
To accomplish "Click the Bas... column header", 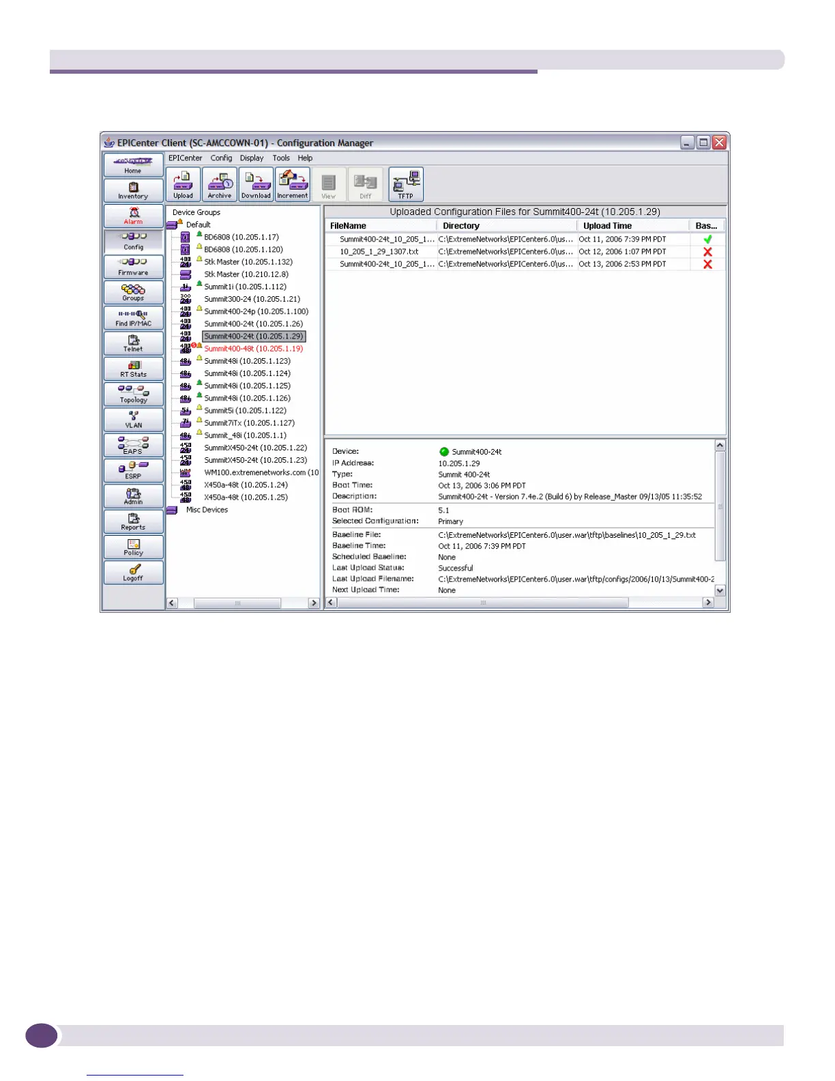I will click(x=707, y=226).
